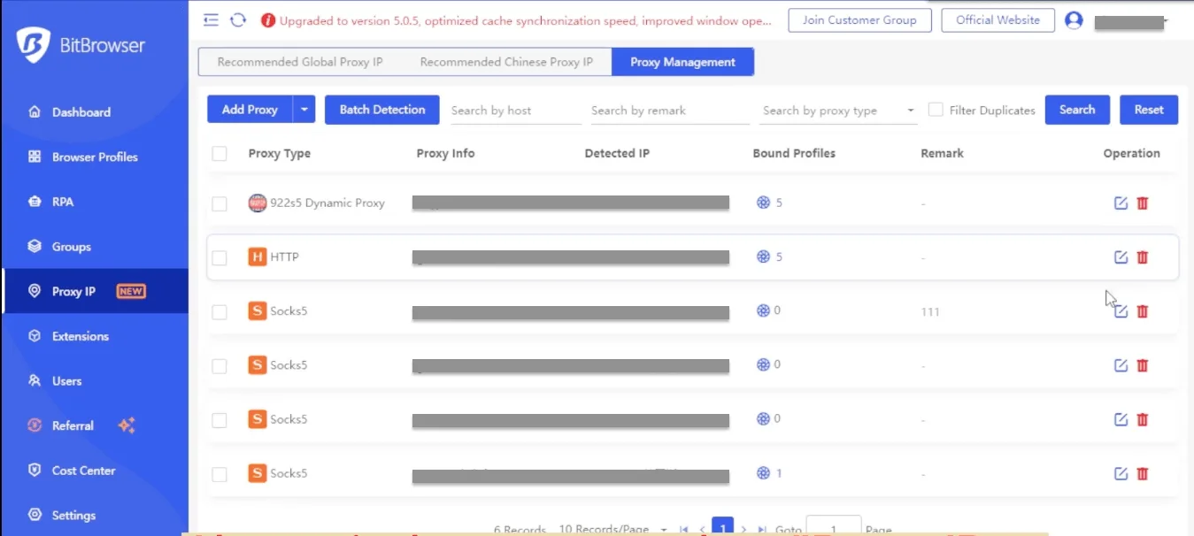Open the user account avatar icon
The width and height of the screenshot is (1194, 536).
coord(1074,19)
